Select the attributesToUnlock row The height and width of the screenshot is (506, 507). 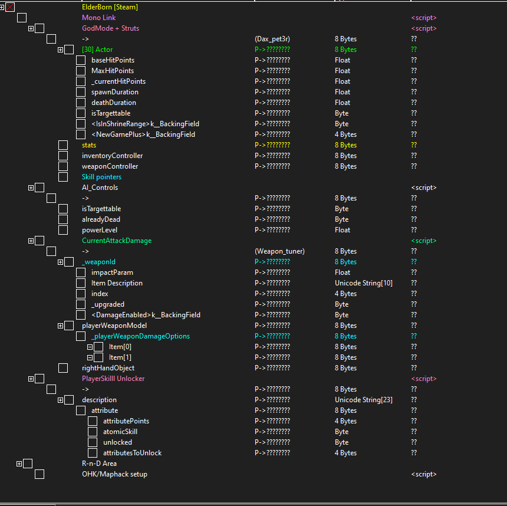point(132,452)
